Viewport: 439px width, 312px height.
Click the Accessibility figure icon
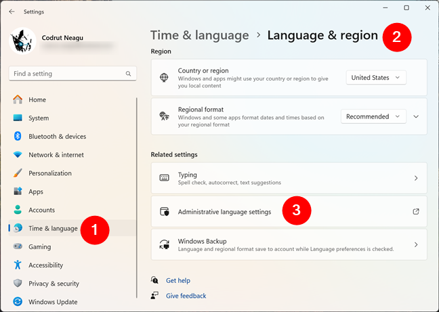coord(18,265)
